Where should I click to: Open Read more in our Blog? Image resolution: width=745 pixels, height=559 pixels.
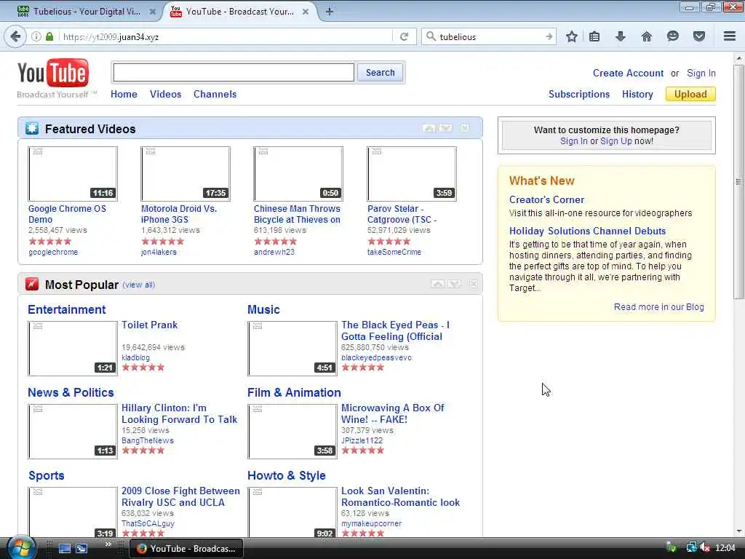[x=658, y=307]
